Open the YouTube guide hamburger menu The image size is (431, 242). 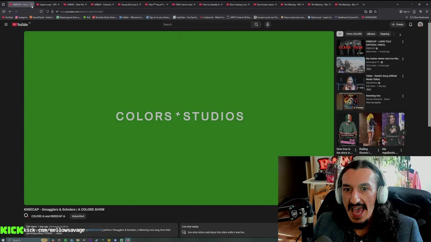point(6,25)
